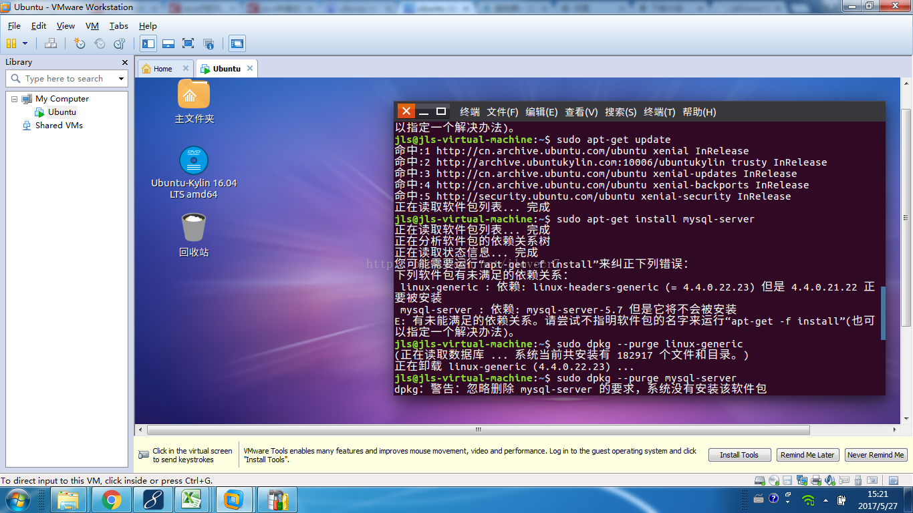Open the terminal 编辑(E) menu
The width and height of the screenshot is (913, 513).
click(x=541, y=112)
